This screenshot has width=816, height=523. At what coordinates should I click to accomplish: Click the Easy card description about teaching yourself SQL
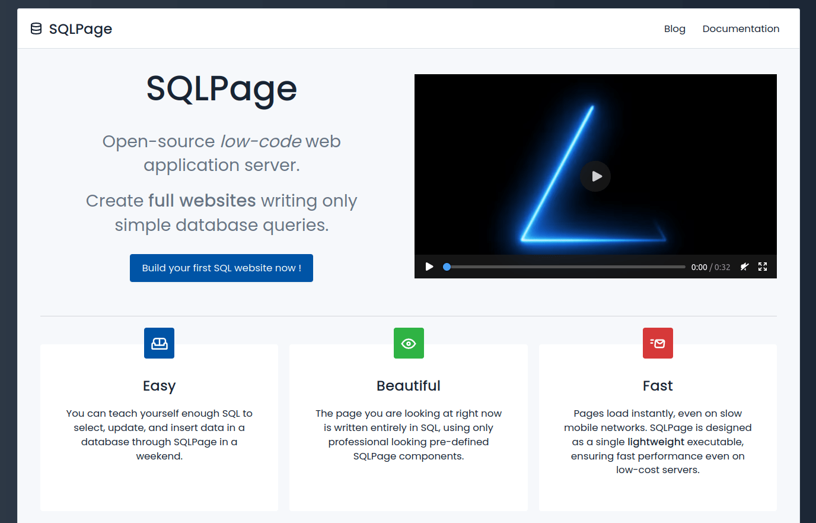(x=159, y=435)
